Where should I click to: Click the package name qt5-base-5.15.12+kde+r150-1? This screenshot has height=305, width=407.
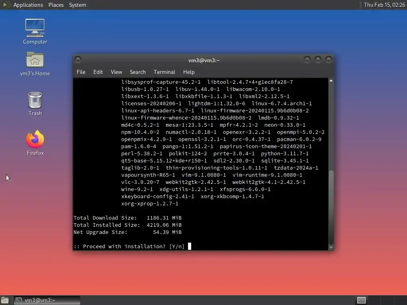click(164, 161)
